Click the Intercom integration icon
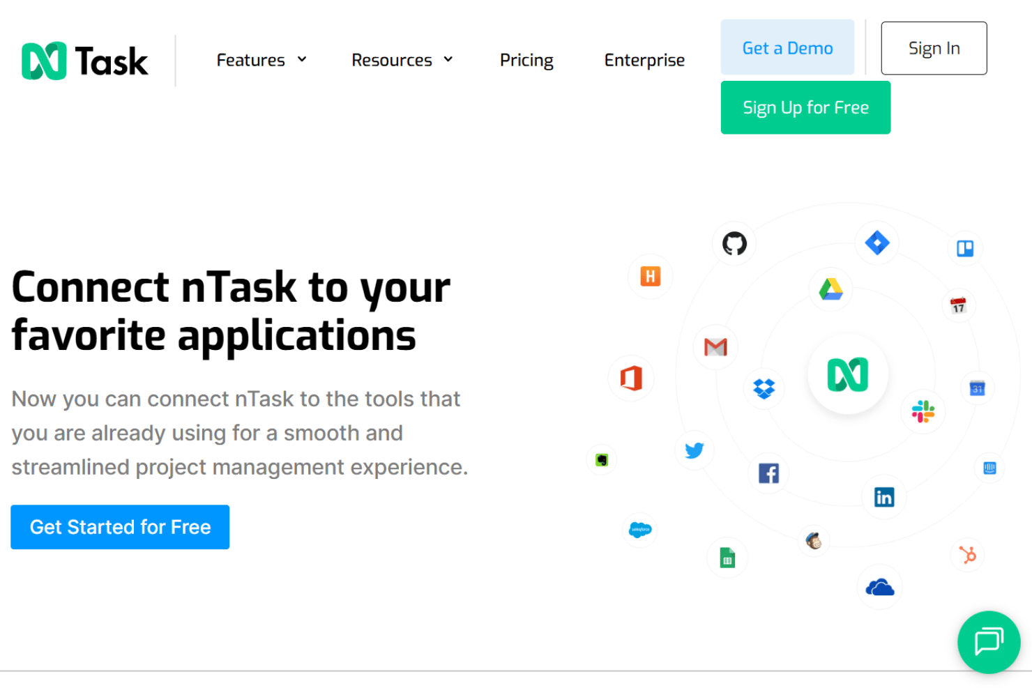1032x688 pixels. (x=989, y=468)
